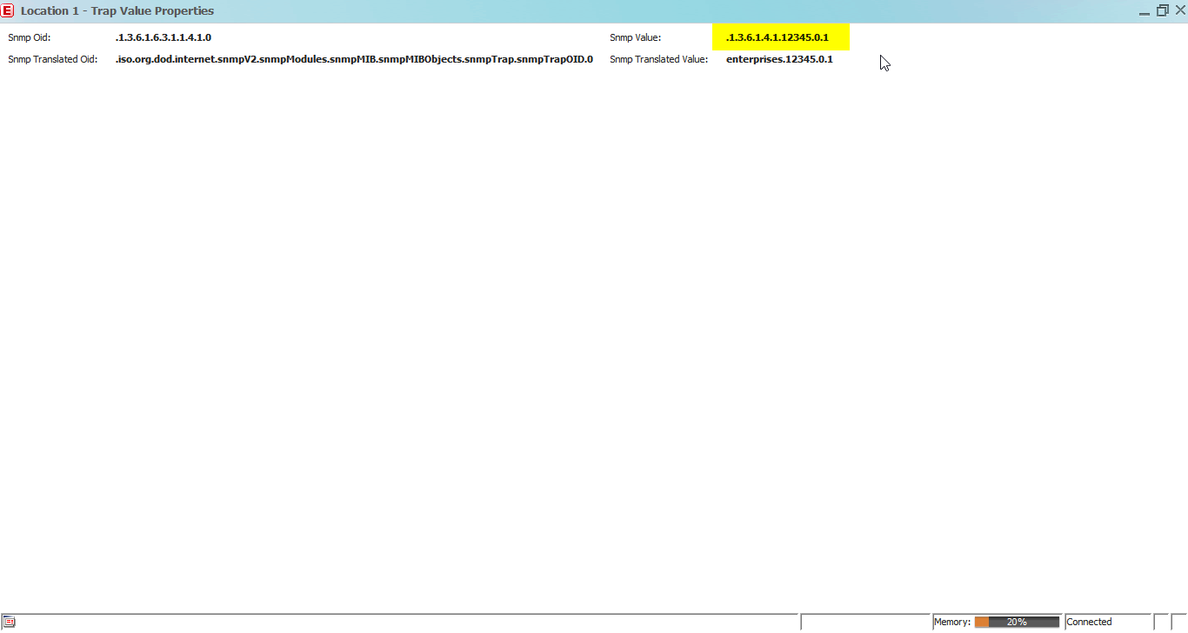Click the window icon in the bottom status bar
The width and height of the screenshot is (1188, 633).
point(10,621)
